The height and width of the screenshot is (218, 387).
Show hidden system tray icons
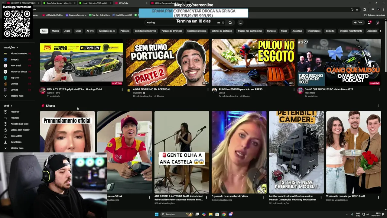coord(347,214)
